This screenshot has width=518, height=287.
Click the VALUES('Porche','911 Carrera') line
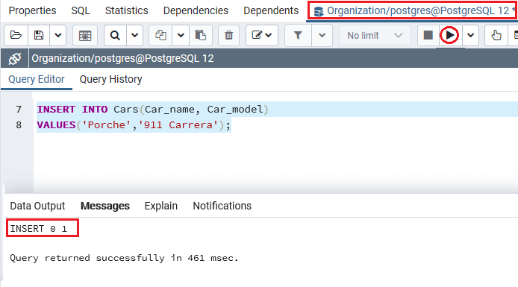[x=134, y=125]
